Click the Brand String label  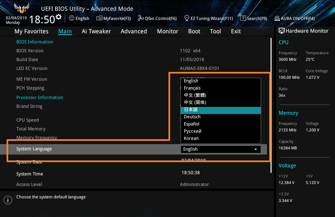point(29,106)
